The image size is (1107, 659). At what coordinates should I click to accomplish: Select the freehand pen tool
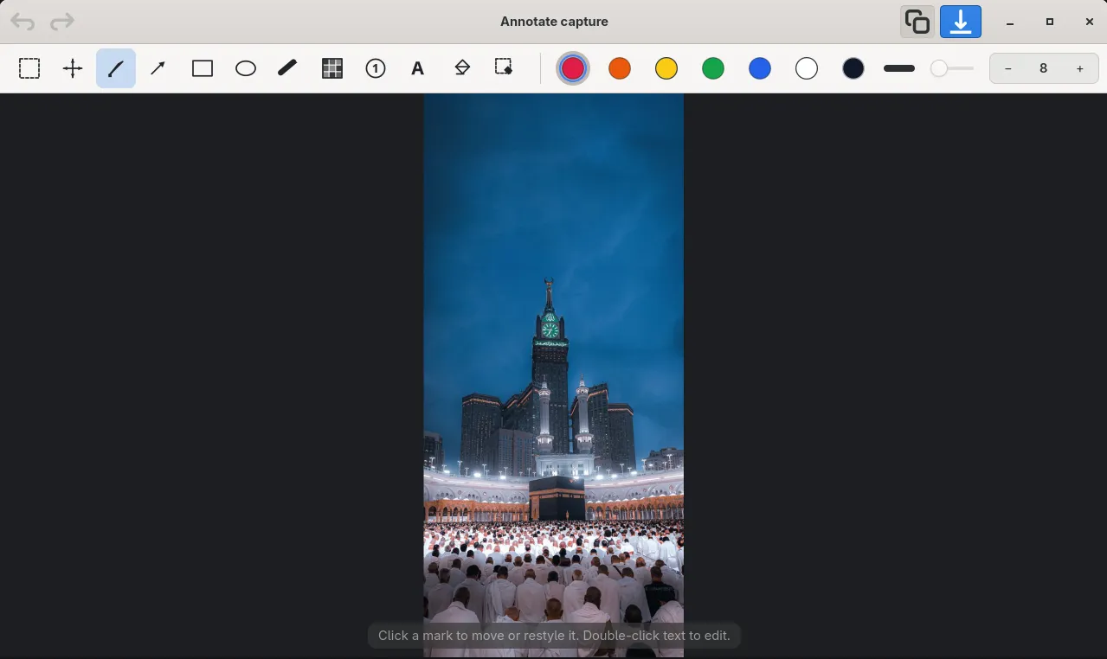pos(116,68)
